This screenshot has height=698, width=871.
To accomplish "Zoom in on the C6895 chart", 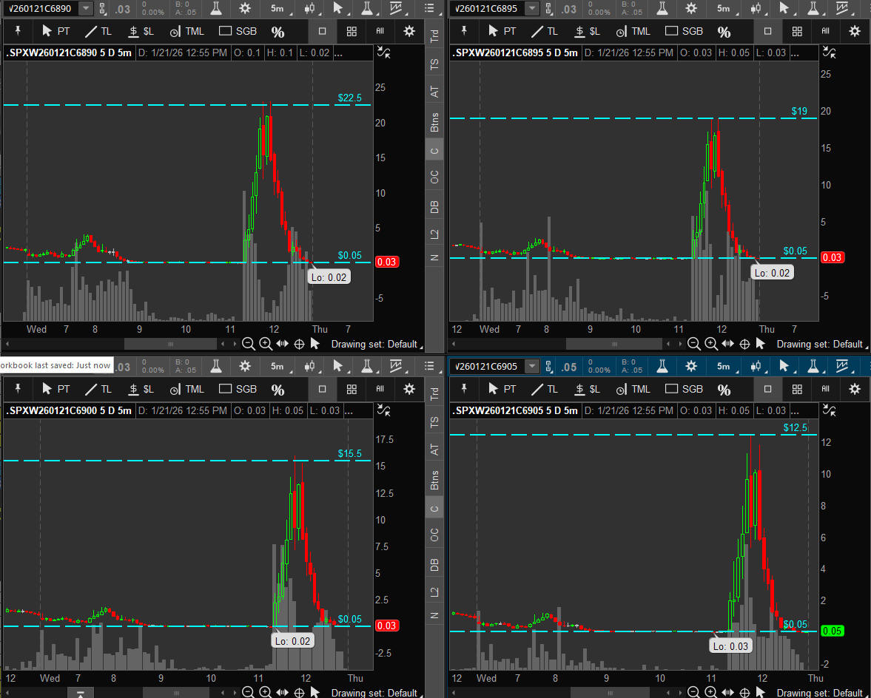I will [711, 344].
